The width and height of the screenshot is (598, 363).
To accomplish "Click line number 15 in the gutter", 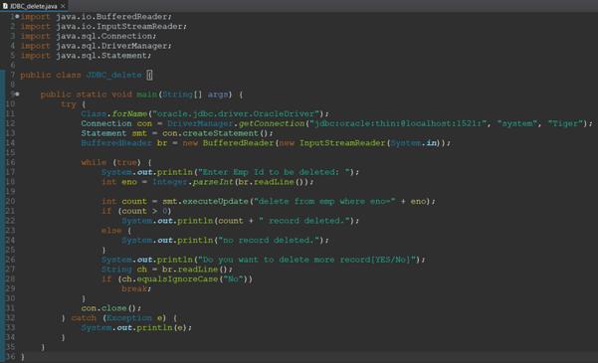I will pyautogui.click(x=10, y=152).
